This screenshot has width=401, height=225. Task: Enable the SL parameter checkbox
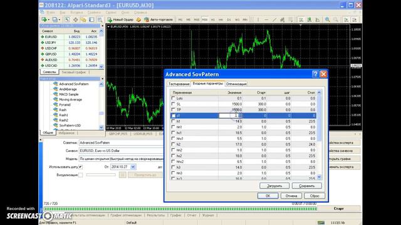[x=173, y=104]
